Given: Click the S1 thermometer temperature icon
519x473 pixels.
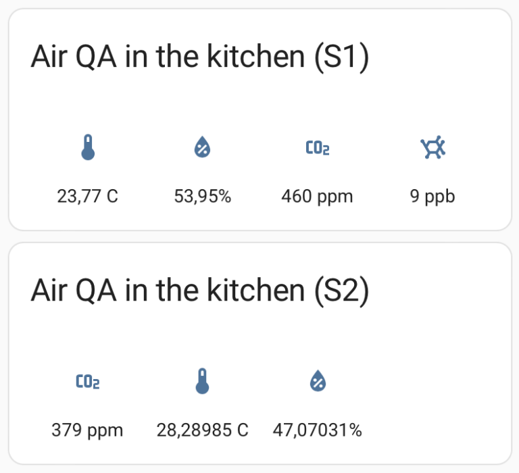Looking at the screenshot, I should (x=88, y=147).
